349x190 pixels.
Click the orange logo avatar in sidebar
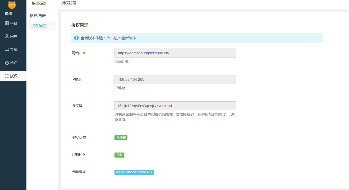[x=12, y=4]
